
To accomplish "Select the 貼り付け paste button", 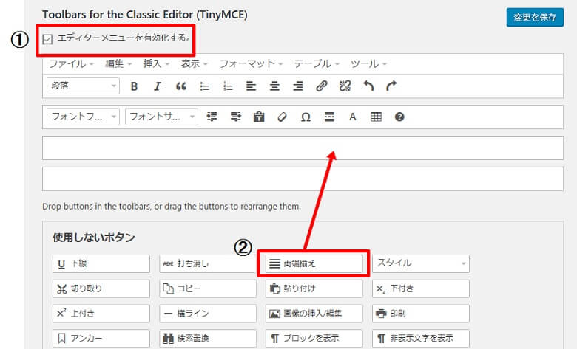I will (314, 288).
